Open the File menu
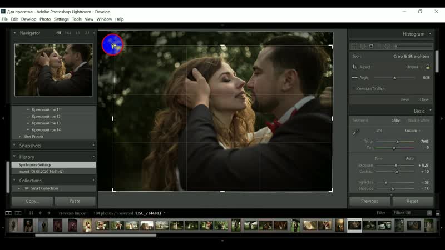The width and height of the screenshot is (445, 250). 4,19
